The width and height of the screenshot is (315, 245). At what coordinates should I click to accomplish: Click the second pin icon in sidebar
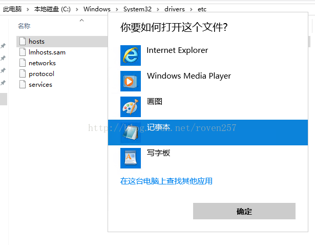(3, 58)
